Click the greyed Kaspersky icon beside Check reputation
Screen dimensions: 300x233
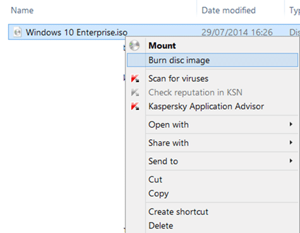click(135, 92)
